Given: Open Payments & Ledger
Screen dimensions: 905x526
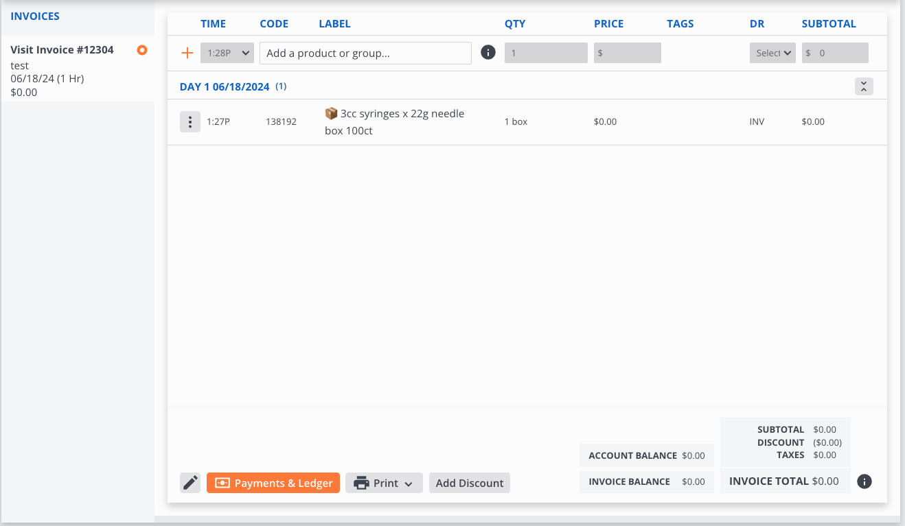Looking at the screenshot, I should point(273,483).
